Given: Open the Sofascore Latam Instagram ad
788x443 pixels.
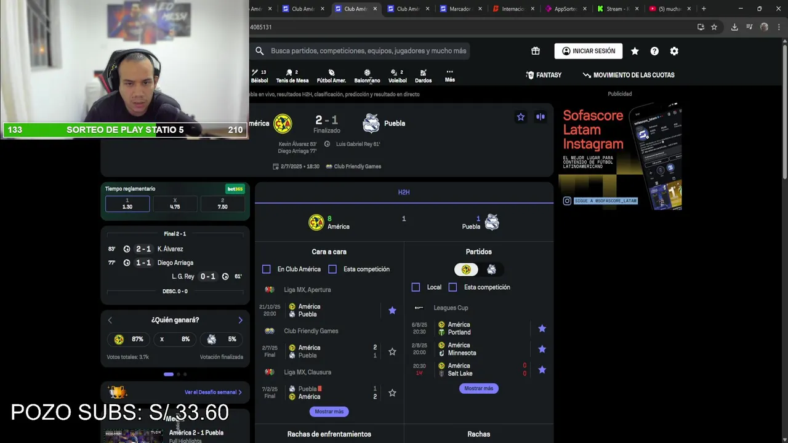Looking at the screenshot, I should tap(620, 157).
